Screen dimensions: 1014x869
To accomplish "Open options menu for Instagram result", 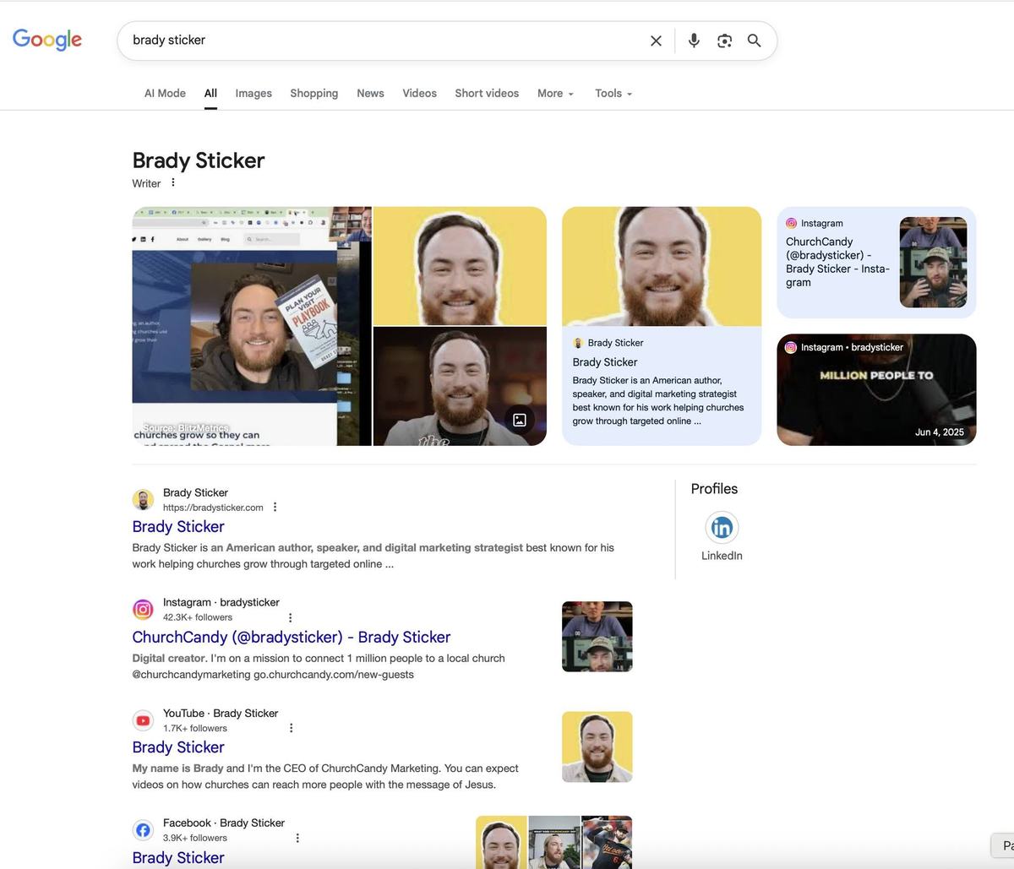I will point(290,617).
